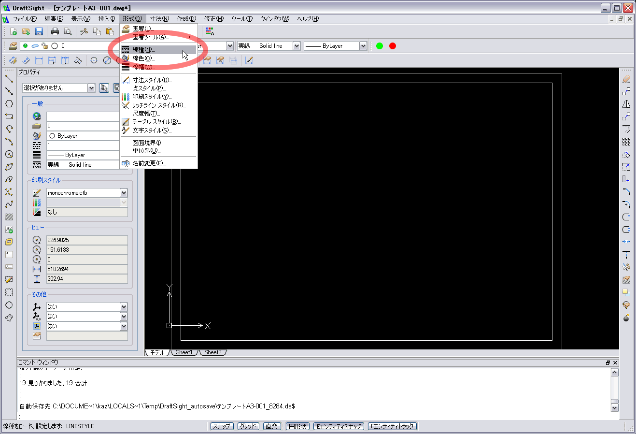
Task: Toggle the グリッド grid button
Action: coord(248,426)
